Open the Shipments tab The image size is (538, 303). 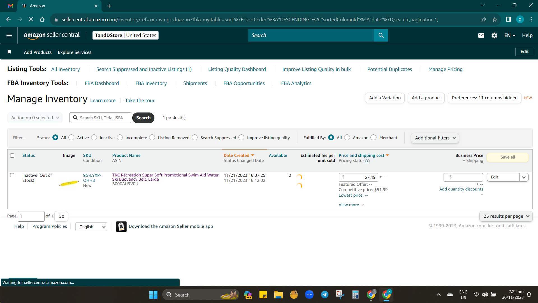coord(195,83)
